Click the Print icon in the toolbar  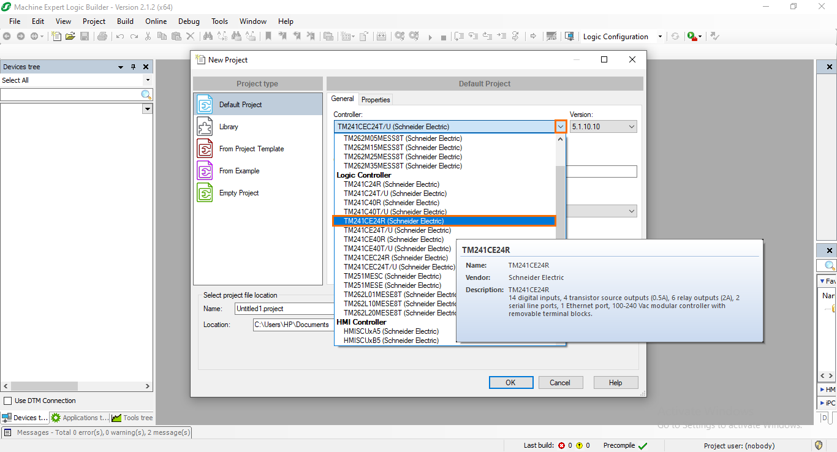click(x=102, y=37)
